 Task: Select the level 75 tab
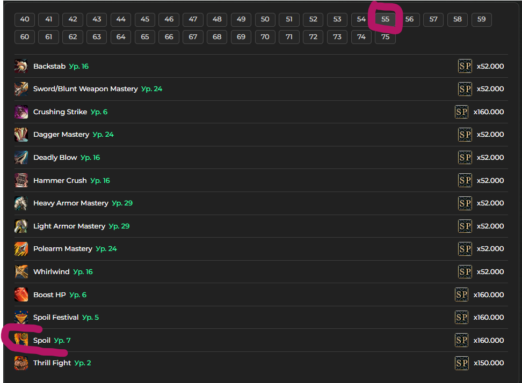[x=385, y=37]
